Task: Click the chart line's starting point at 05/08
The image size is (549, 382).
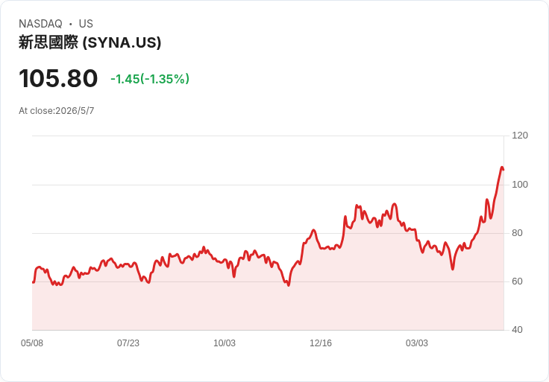Action: (33, 282)
